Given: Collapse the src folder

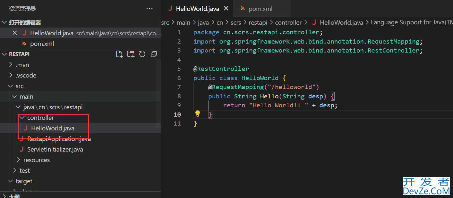Looking at the screenshot, I should [x=11, y=86].
